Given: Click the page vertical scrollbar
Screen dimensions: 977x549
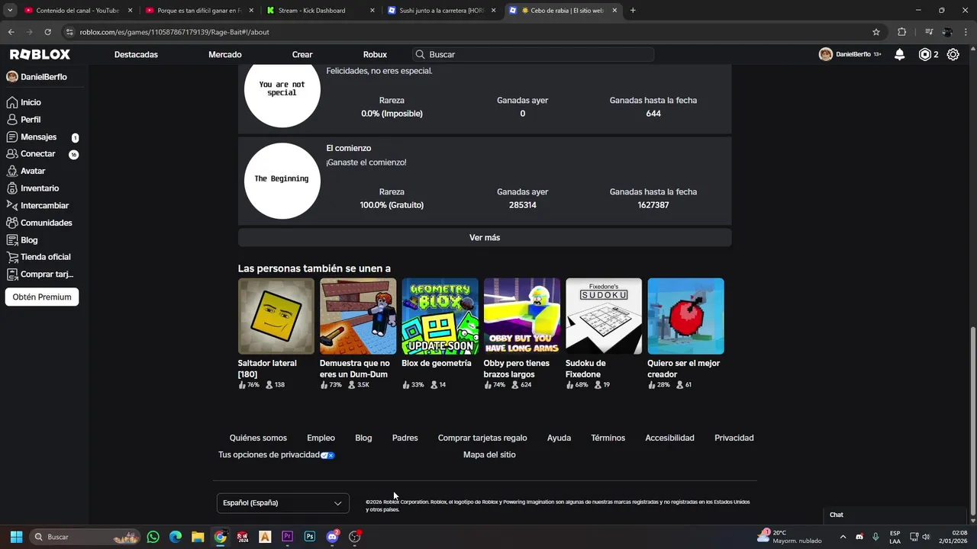Looking at the screenshot, I should pyautogui.click(x=972, y=422).
